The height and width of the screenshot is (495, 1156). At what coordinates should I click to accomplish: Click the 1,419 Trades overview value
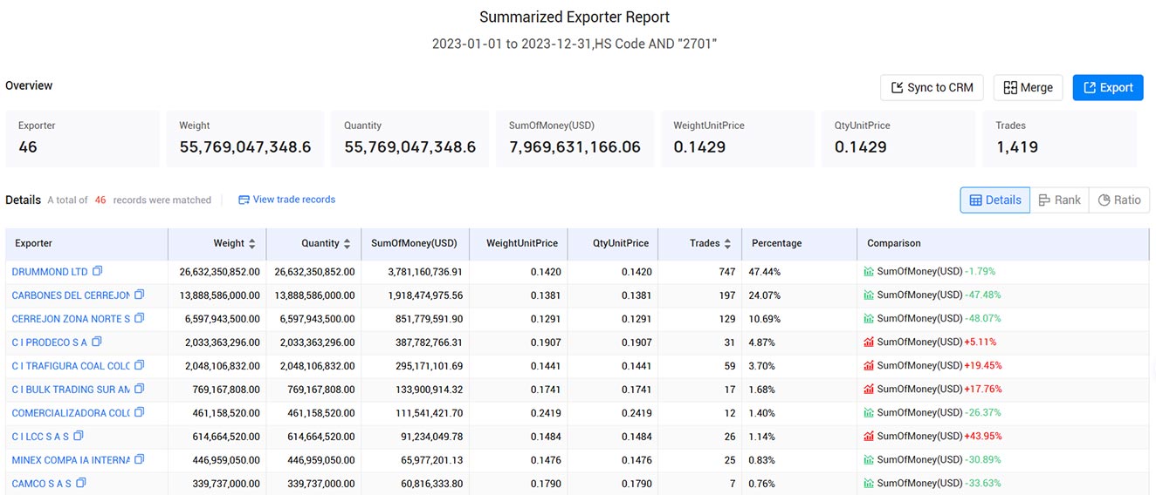pyautogui.click(x=1017, y=147)
